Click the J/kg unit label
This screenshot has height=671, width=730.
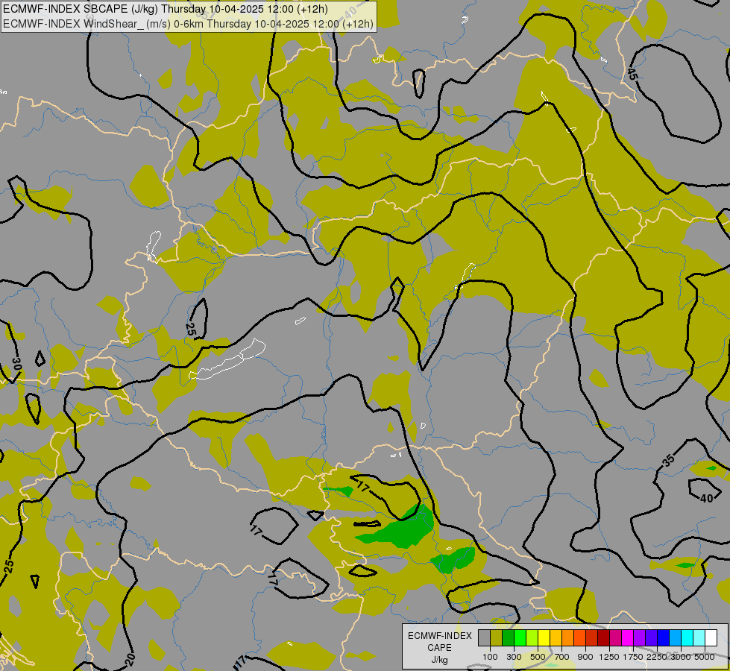pos(439,661)
